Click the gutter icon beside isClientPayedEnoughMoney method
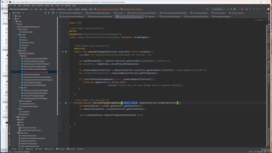The width and height of the screenshot is (272, 153). (x=66, y=103)
